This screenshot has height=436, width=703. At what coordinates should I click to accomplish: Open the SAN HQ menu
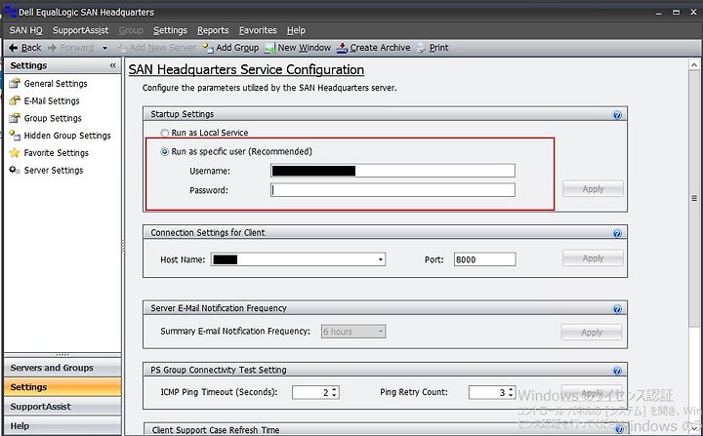coord(26,30)
